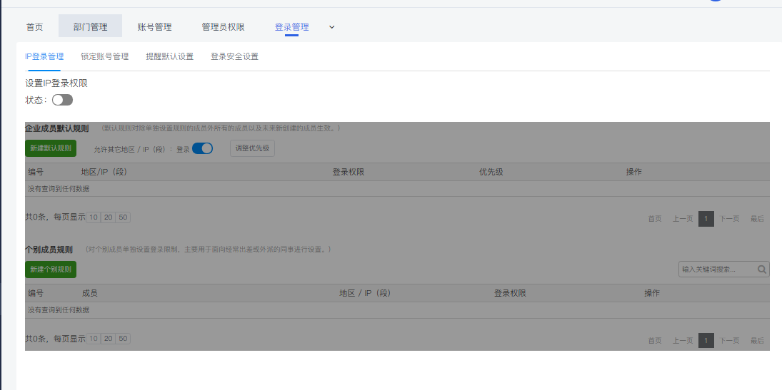
Task: Click the 成员 column header
Action: [90, 293]
